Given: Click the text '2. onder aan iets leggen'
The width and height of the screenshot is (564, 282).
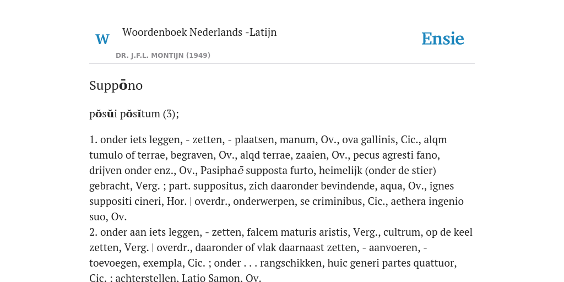Looking at the screenshot, I should (145, 232).
